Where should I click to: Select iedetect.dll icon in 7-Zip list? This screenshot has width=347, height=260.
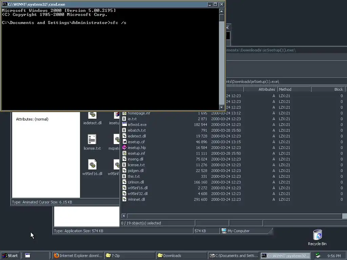124,136
